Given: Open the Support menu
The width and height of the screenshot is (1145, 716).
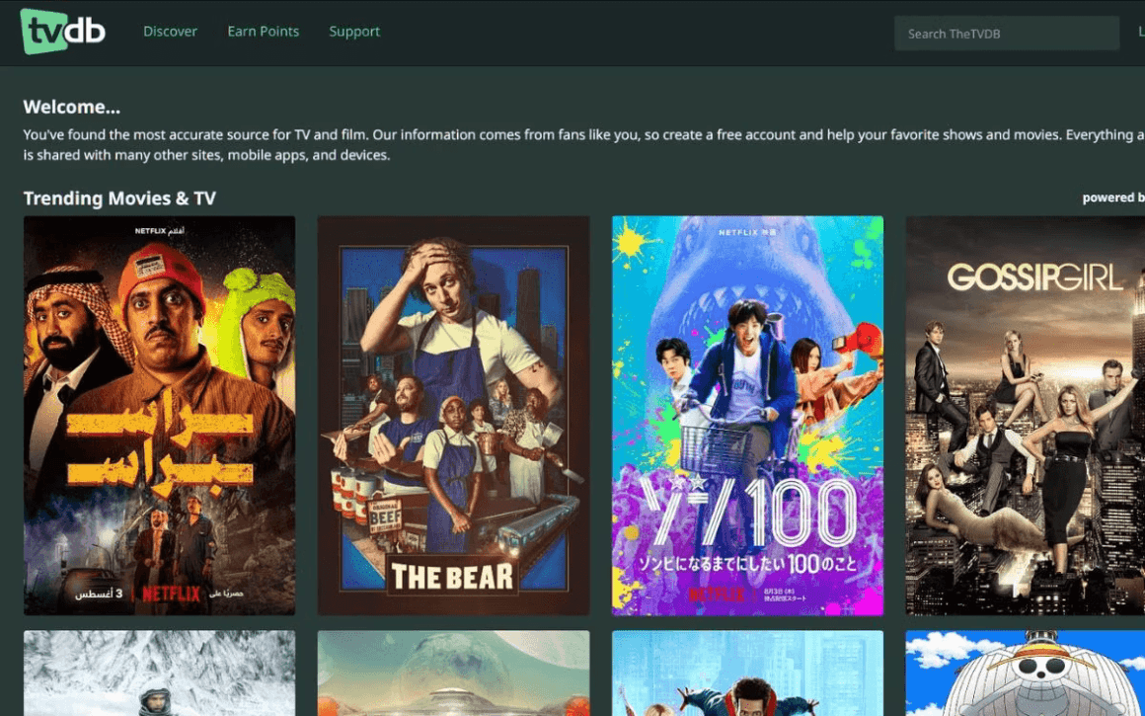Looking at the screenshot, I should (354, 32).
